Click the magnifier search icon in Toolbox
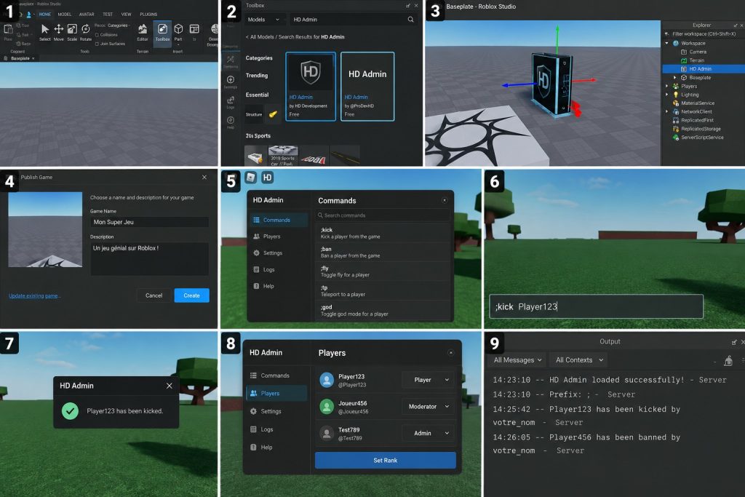Viewport: 745px width, 497px height. pyautogui.click(x=410, y=20)
